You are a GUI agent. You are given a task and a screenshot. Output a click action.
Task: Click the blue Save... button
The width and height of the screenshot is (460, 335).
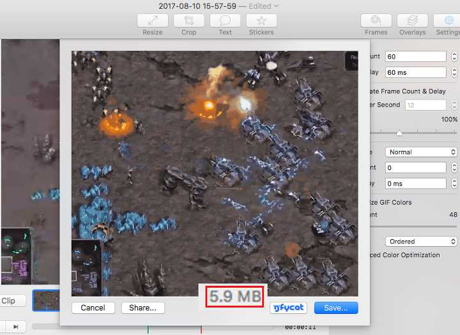[x=336, y=308]
